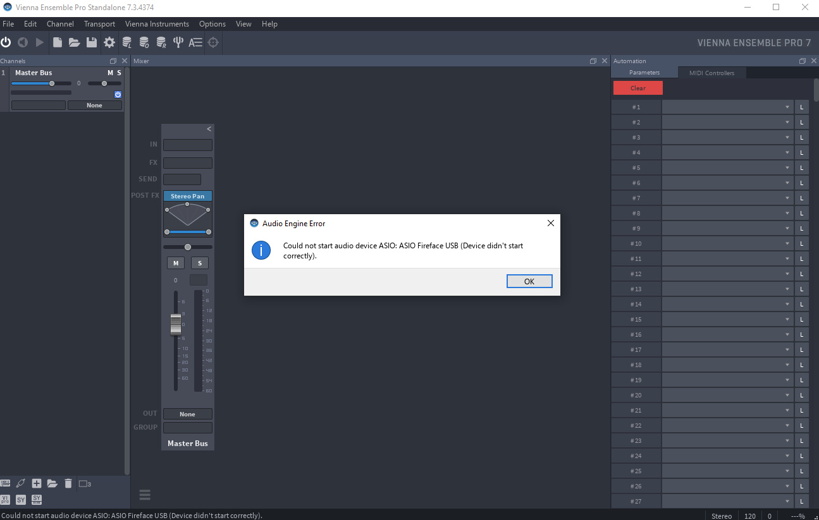Click the tuning fork icon
819x520 pixels.
point(178,42)
